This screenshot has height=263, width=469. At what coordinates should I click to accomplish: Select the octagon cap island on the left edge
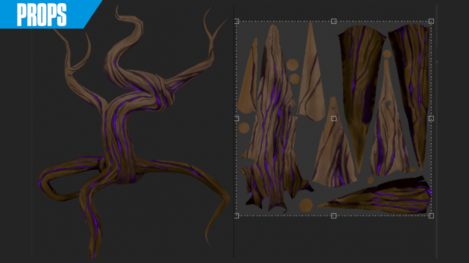click(244, 128)
